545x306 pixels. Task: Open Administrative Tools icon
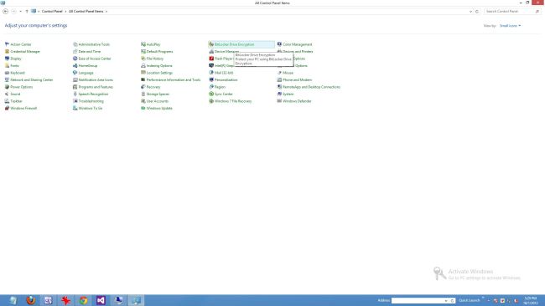pos(75,44)
